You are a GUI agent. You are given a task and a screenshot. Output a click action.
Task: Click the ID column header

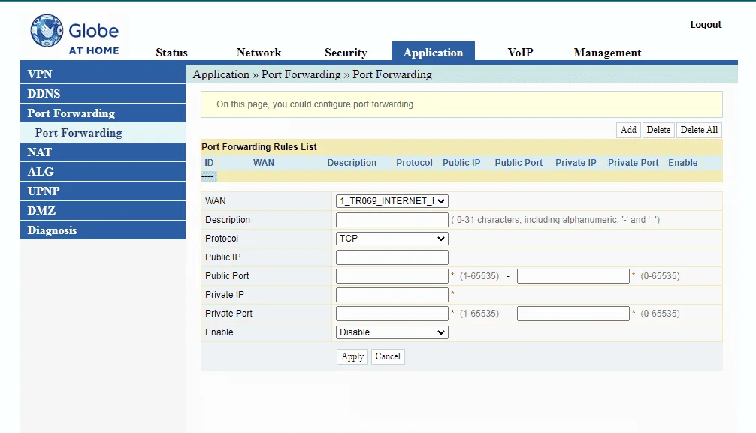pyautogui.click(x=209, y=163)
